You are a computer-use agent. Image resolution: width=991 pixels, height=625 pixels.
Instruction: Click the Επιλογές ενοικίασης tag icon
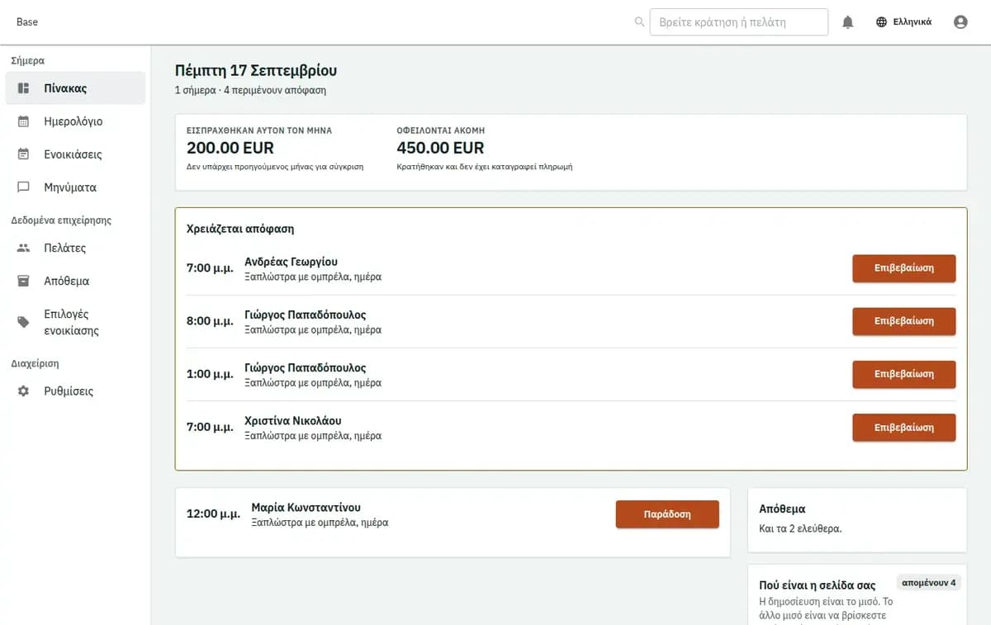tap(24, 322)
